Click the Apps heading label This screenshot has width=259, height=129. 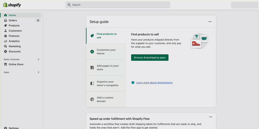point(6,72)
